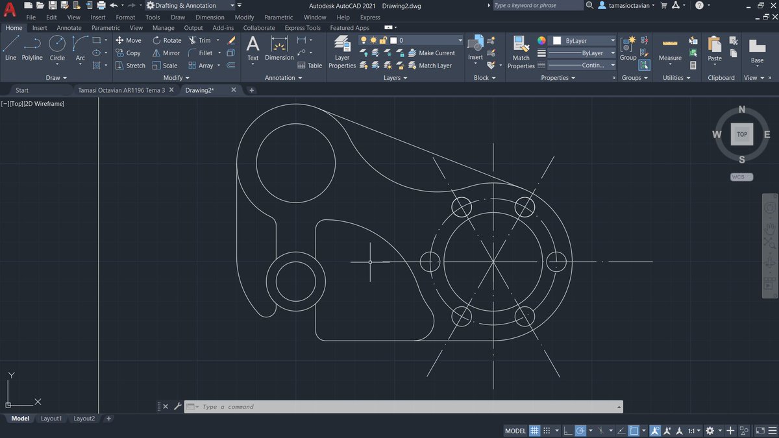Toggle ortho mode in status bar
The image size is (779, 438).
[x=568, y=431]
